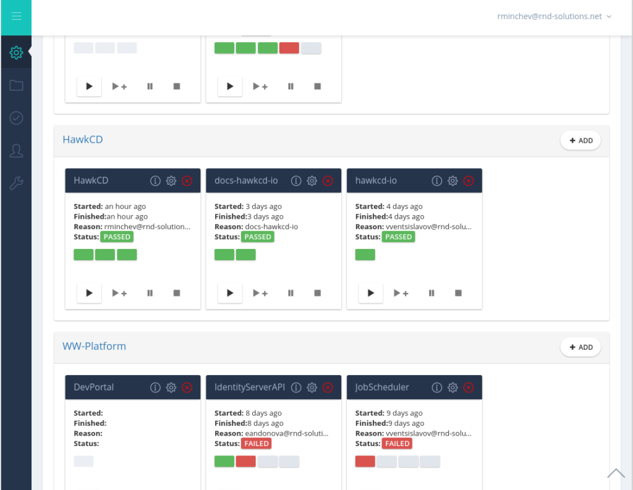Open the folder sidebar icon

click(x=16, y=85)
